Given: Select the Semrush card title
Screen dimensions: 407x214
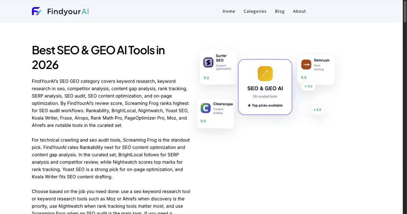Looking at the screenshot, I should [x=321, y=60].
